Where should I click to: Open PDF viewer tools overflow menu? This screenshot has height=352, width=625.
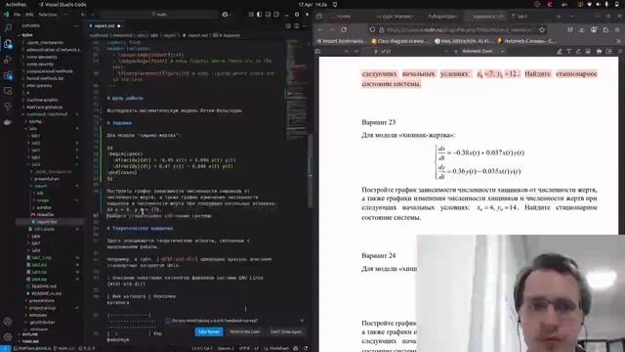pos(620,52)
